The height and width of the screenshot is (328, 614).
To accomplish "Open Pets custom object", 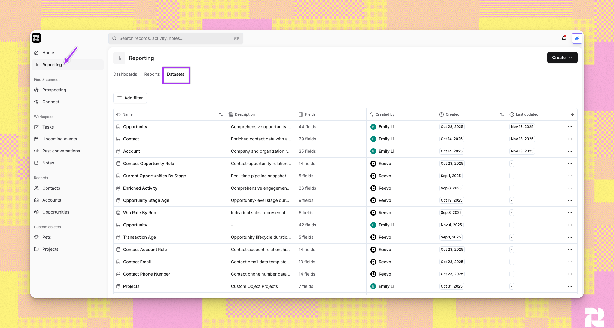I will pyautogui.click(x=47, y=237).
